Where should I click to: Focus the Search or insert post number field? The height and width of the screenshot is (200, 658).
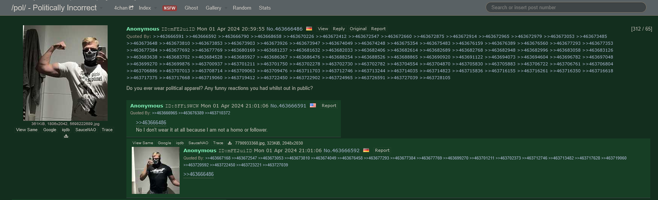point(566,7)
